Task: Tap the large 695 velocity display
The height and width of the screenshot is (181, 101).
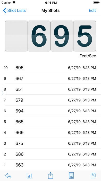Action: pos(50,36)
